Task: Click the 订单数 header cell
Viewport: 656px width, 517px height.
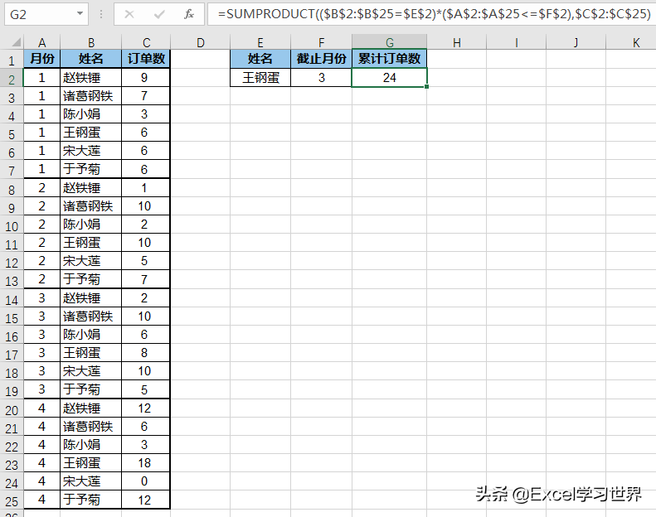Action: tap(146, 59)
